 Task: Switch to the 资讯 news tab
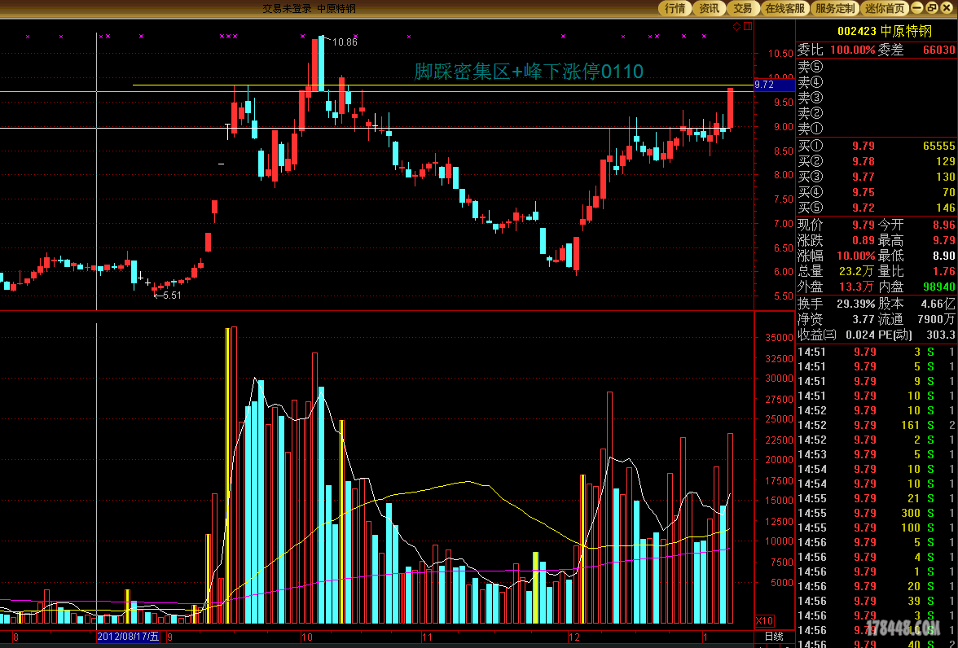[x=709, y=8]
